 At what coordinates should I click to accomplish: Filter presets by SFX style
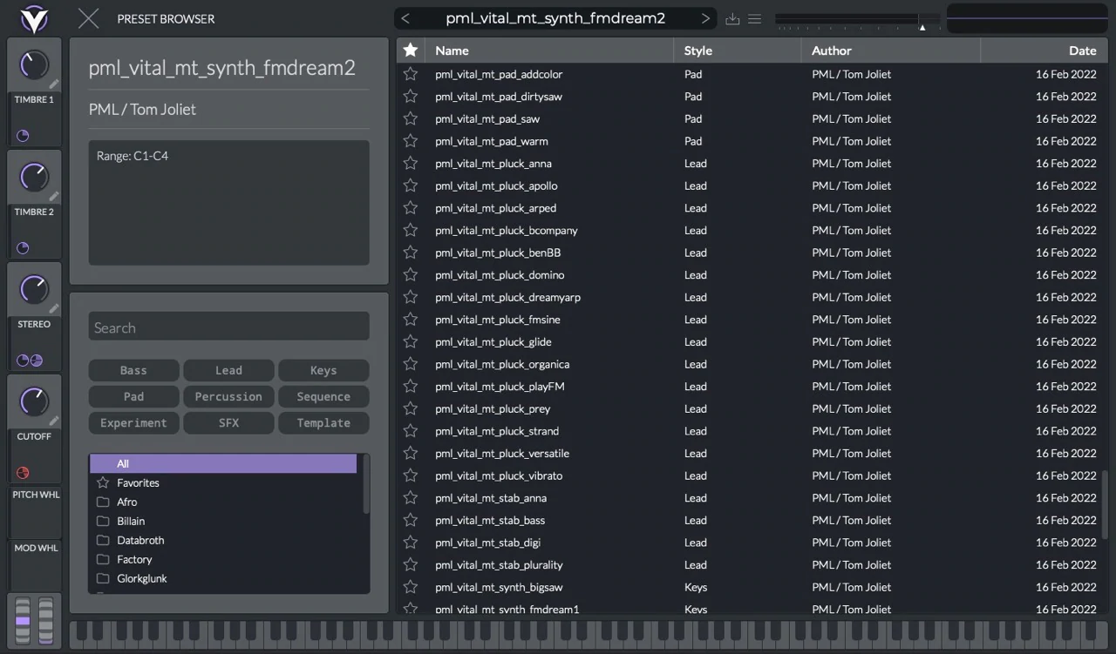point(228,422)
